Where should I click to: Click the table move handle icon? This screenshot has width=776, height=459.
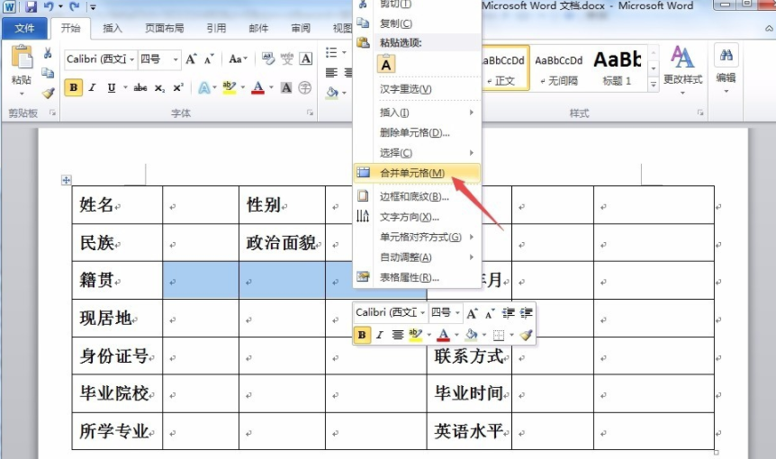[67, 180]
